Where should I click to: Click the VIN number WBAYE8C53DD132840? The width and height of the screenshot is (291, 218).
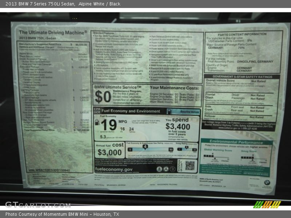pos(49,170)
